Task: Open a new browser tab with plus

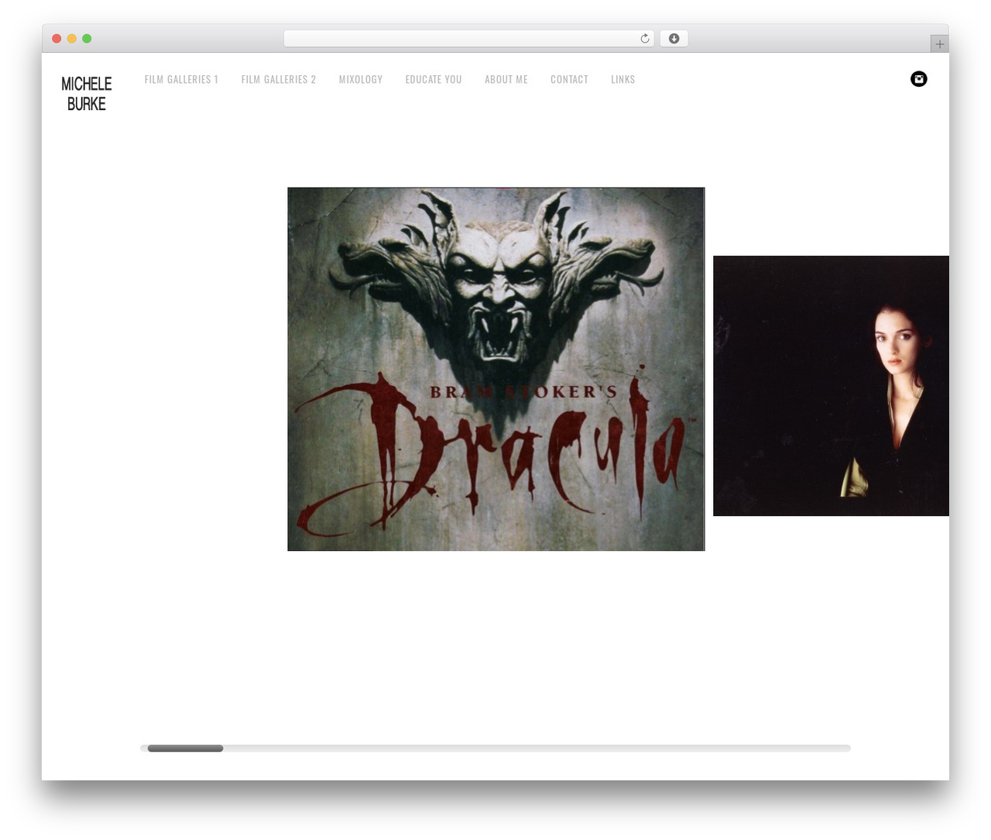Action: coord(940,44)
